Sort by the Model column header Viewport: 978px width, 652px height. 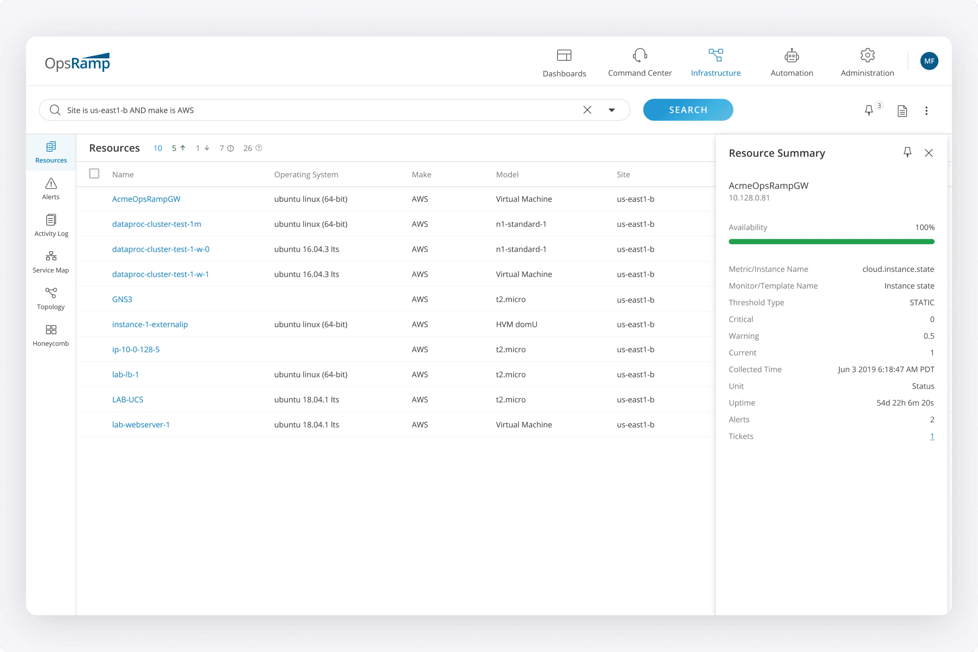click(x=507, y=175)
